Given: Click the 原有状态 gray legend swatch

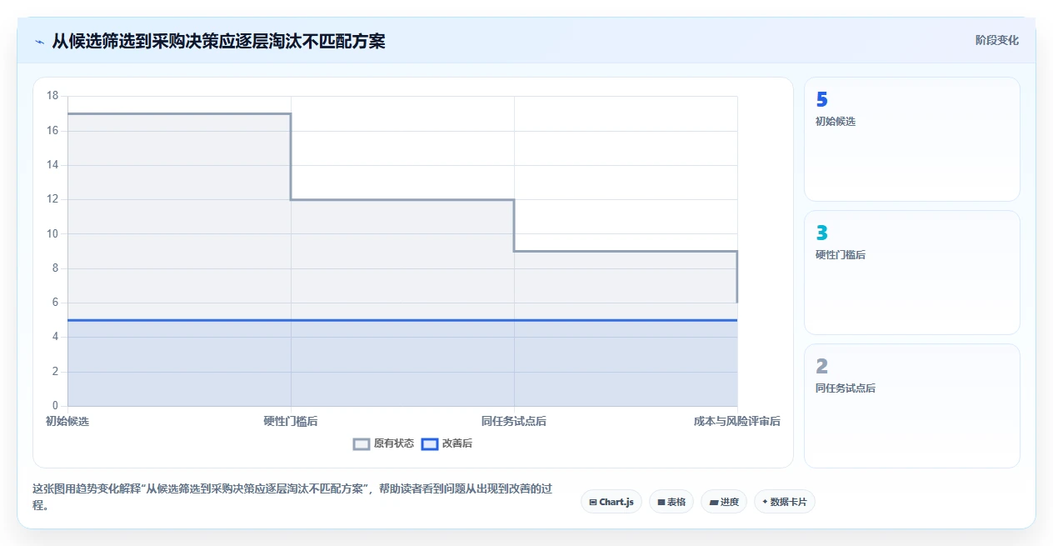Looking at the screenshot, I should coord(362,443).
